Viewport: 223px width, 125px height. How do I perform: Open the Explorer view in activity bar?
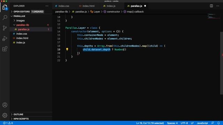5,7
